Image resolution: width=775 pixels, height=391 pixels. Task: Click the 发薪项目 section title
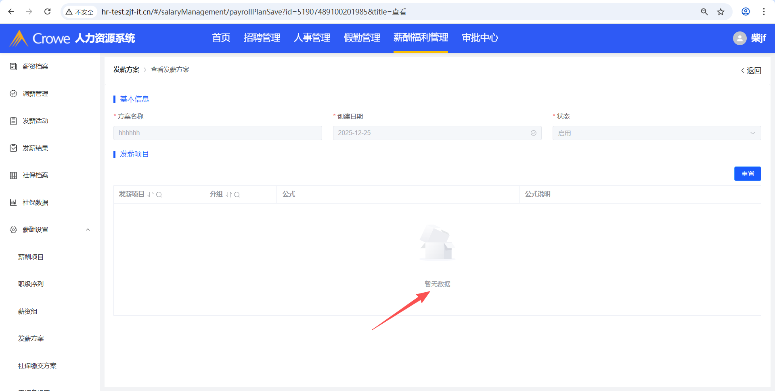point(134,154)
